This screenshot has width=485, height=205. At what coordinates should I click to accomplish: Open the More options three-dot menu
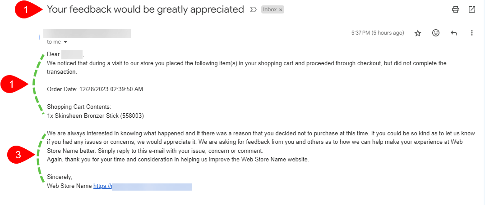(x=472, y=33)
